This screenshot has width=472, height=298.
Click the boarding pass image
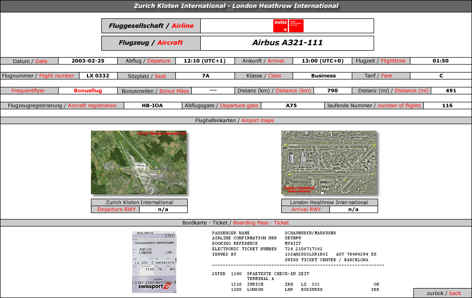pos(154,262)
